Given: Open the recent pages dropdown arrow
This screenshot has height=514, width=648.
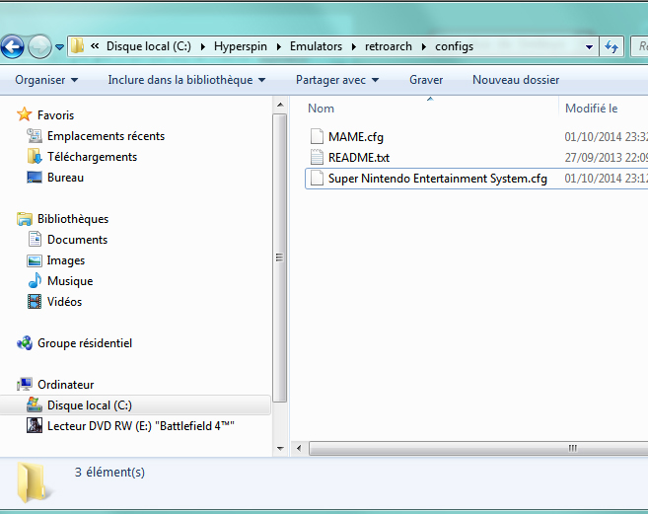Looking at the screenshot, I should [59, 47].
